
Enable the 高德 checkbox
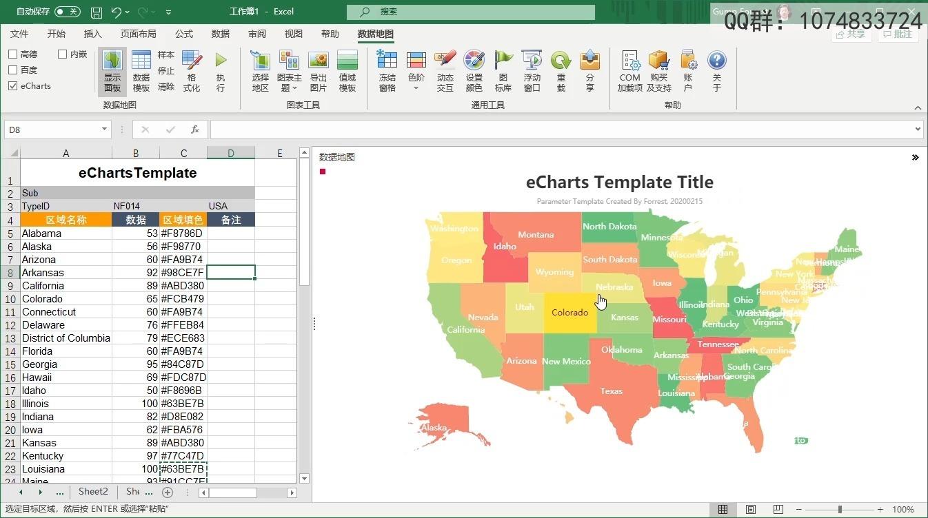point(12,54)
